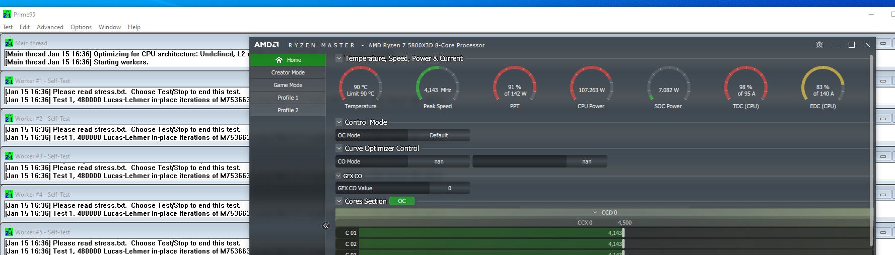
Task: Switch to Creator Mode
Action: pos(288,72)
